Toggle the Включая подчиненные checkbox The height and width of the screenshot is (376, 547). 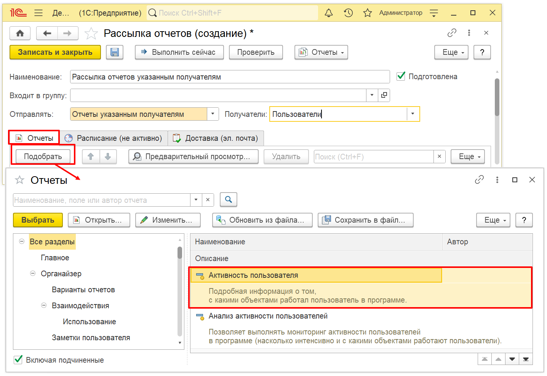[x=18, y=360]
